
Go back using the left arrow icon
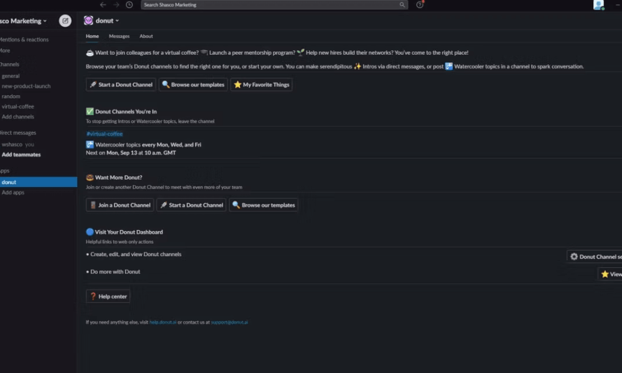tap(103, 5)
